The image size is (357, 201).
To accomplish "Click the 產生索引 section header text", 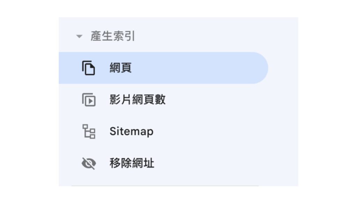I will 113,36.
